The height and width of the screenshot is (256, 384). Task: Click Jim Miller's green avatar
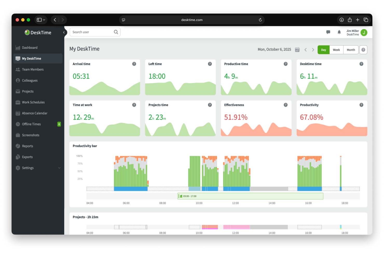364,32
